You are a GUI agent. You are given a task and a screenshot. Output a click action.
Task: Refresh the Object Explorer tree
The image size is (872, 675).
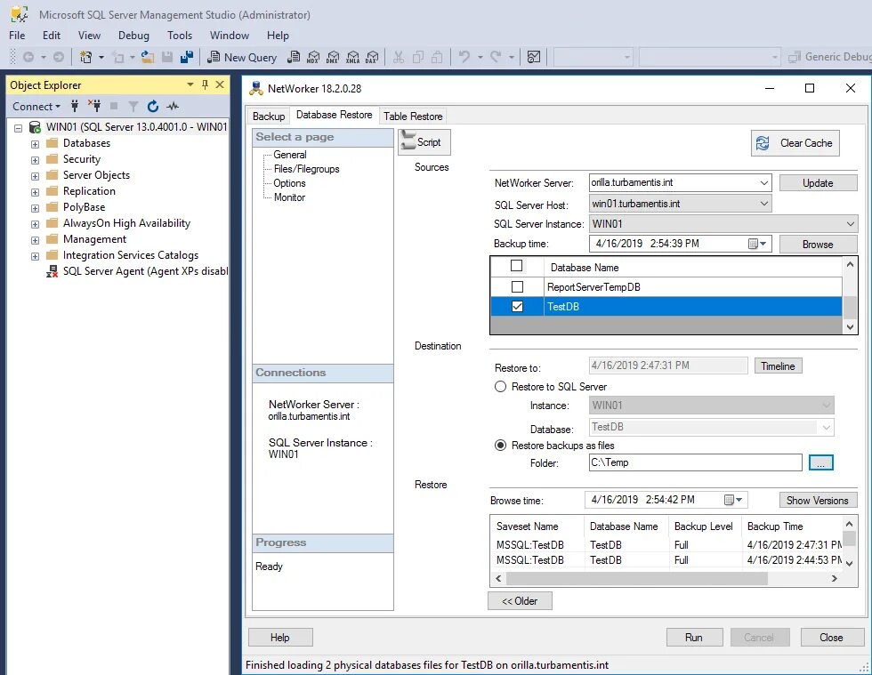coord(153,106)
